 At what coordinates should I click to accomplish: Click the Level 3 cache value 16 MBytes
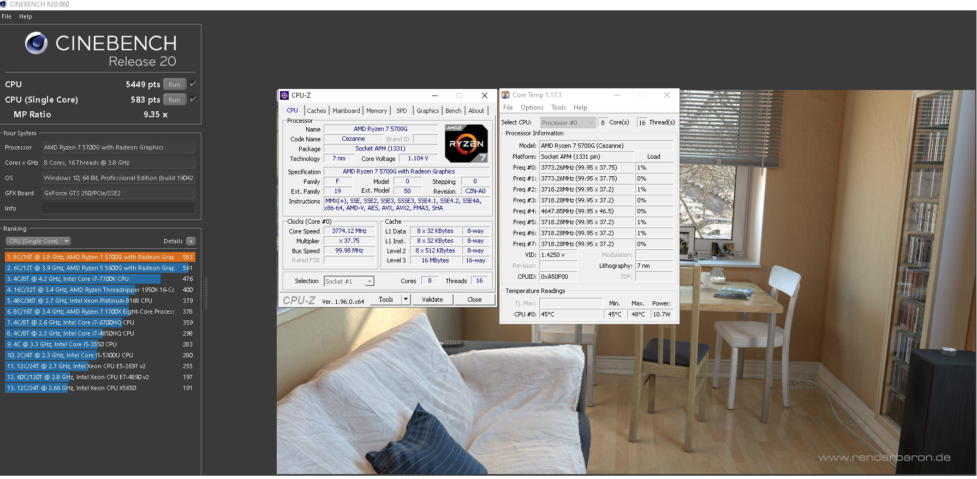click(x=435, y=260)
